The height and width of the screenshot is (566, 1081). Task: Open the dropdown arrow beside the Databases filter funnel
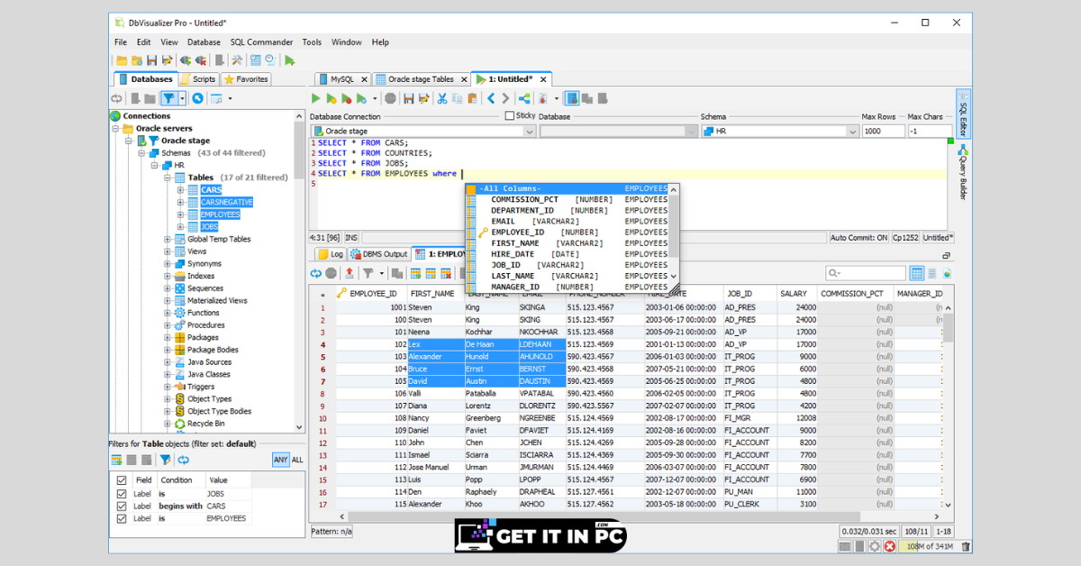182,98
